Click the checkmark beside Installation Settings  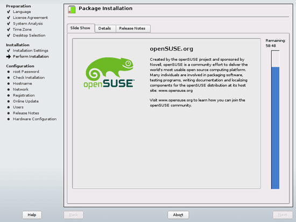[9, 51]
